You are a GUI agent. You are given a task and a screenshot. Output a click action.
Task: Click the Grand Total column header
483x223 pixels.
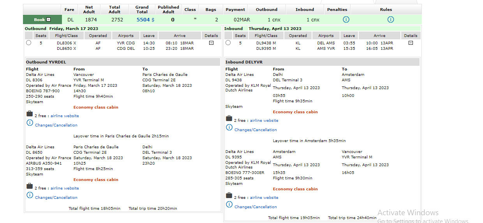(142, 9)
